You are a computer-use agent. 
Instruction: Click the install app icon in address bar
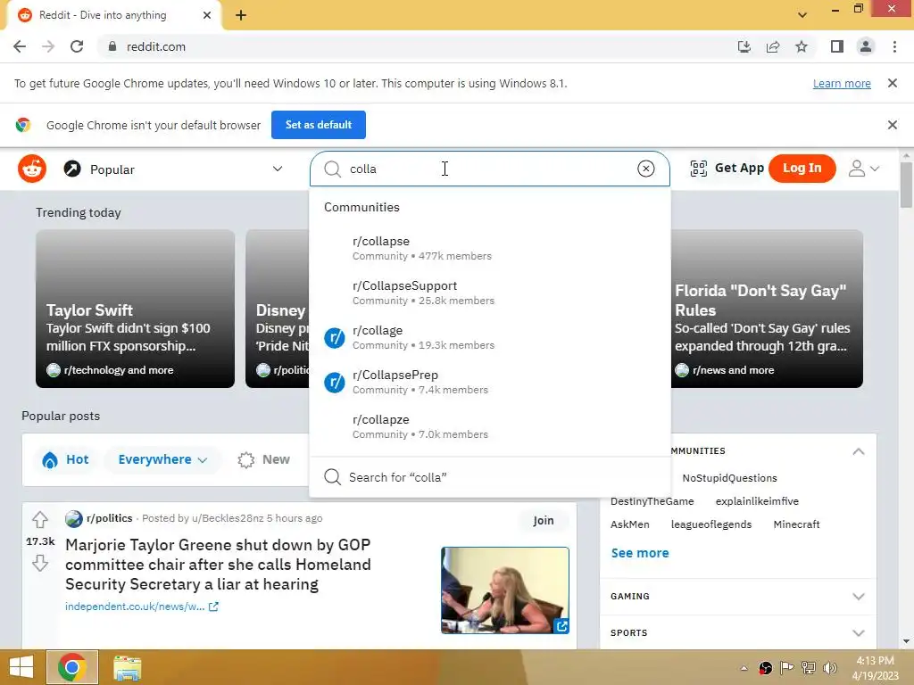click(x=744, y=46)
